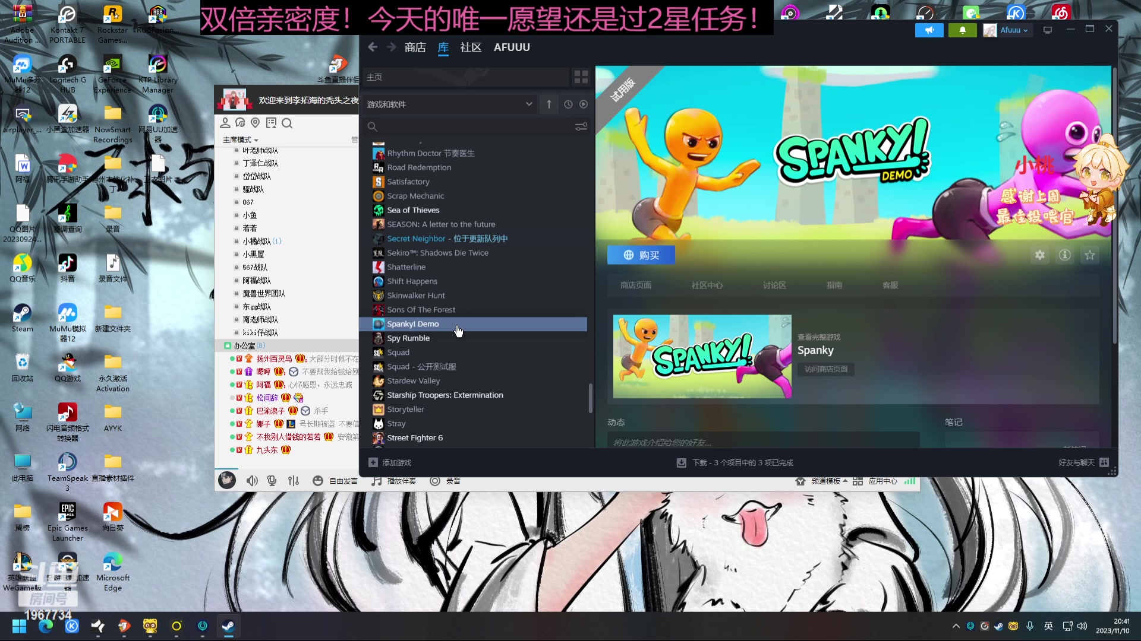Select 魔兽世界团队 channel in chat window

point(263,294)
